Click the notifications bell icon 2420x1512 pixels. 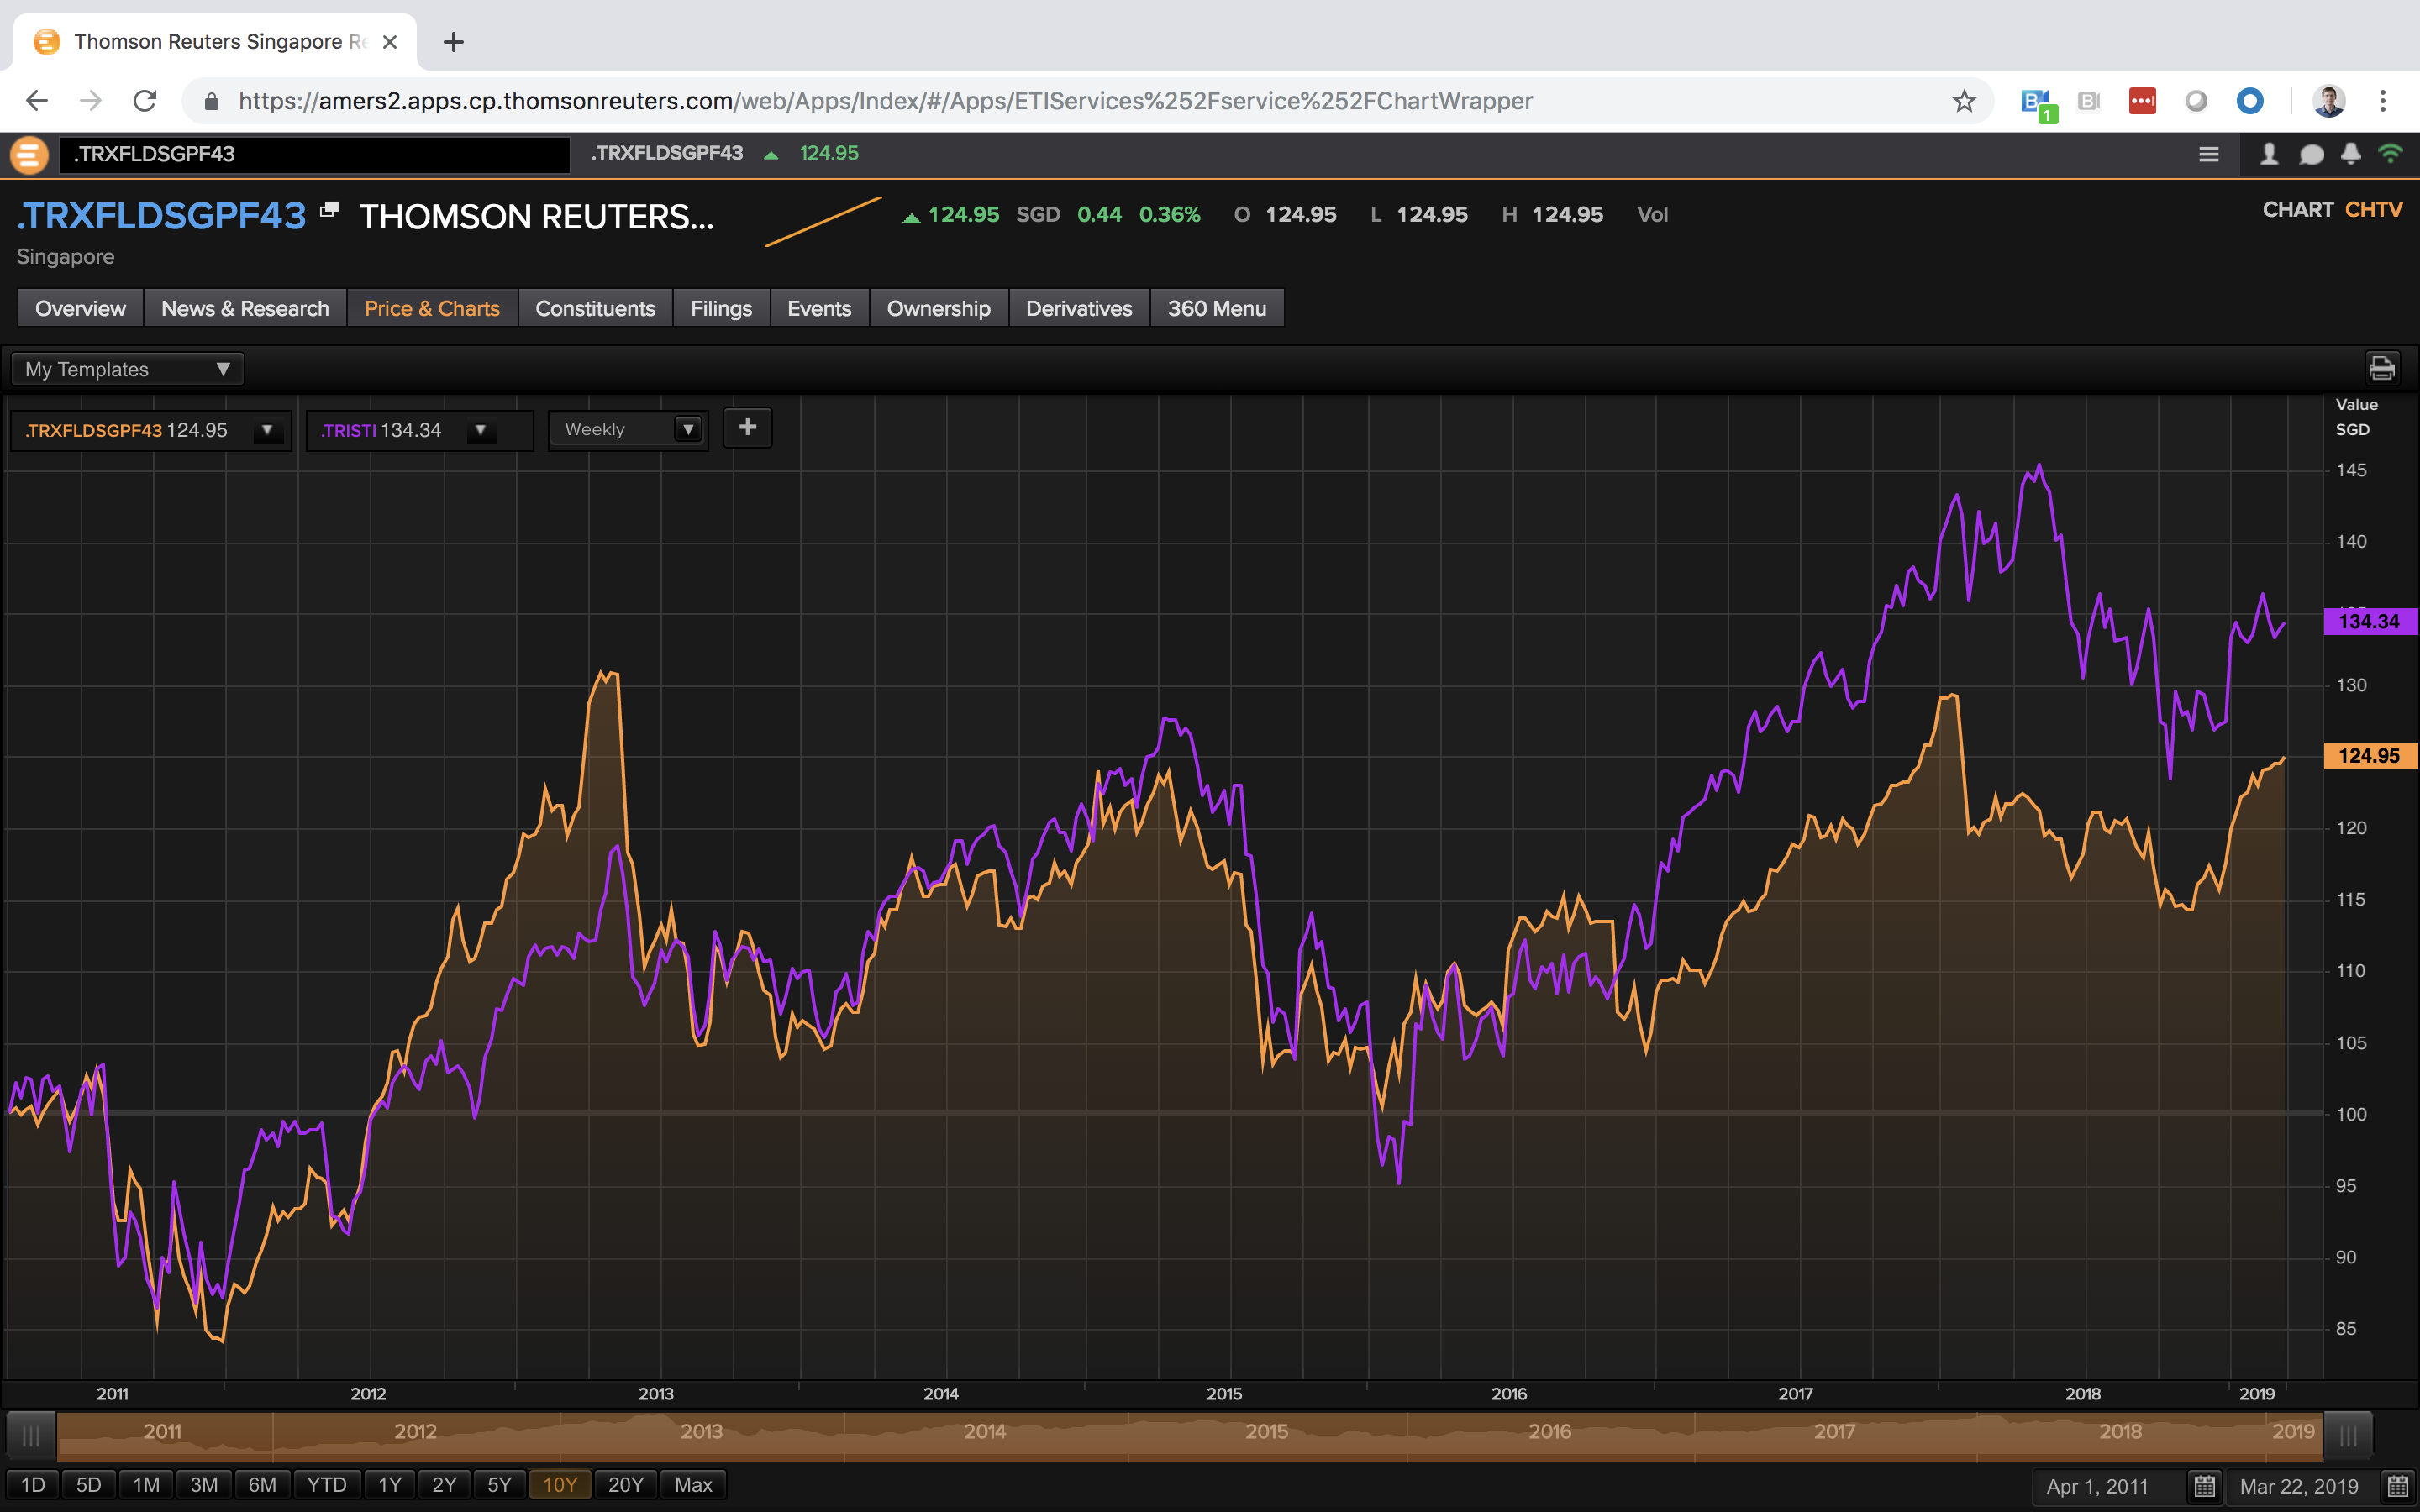pyautogui.click(x=2350, y=154)
